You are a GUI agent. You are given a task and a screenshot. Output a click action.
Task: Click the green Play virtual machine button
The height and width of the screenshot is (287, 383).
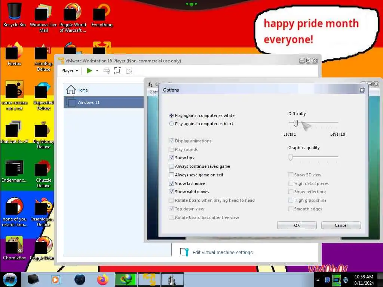click(x=89, y=71)
